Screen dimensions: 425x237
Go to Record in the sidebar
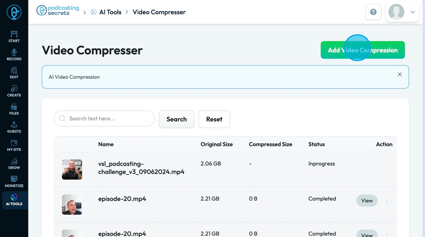click(14, 55)
